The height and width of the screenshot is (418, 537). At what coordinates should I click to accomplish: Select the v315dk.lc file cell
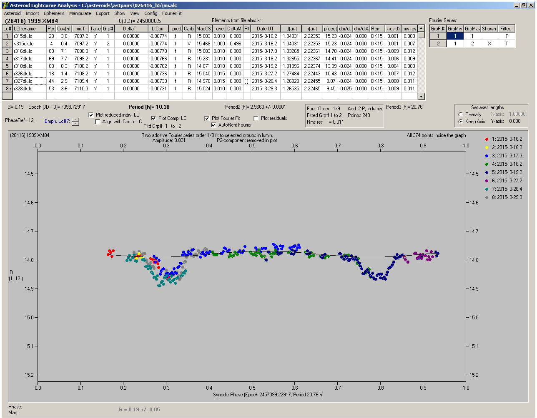tap(29, 44)
